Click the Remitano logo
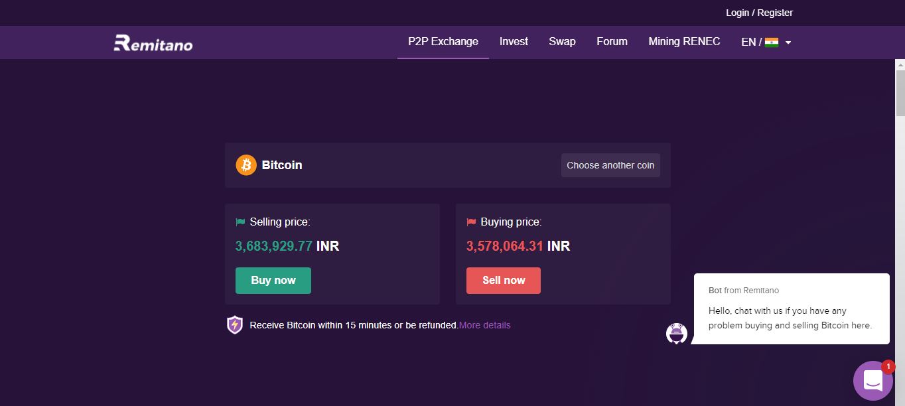 point(153,43)
